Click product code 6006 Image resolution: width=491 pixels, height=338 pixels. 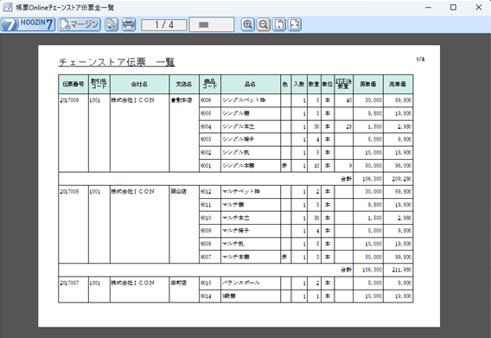pos(206,100)
